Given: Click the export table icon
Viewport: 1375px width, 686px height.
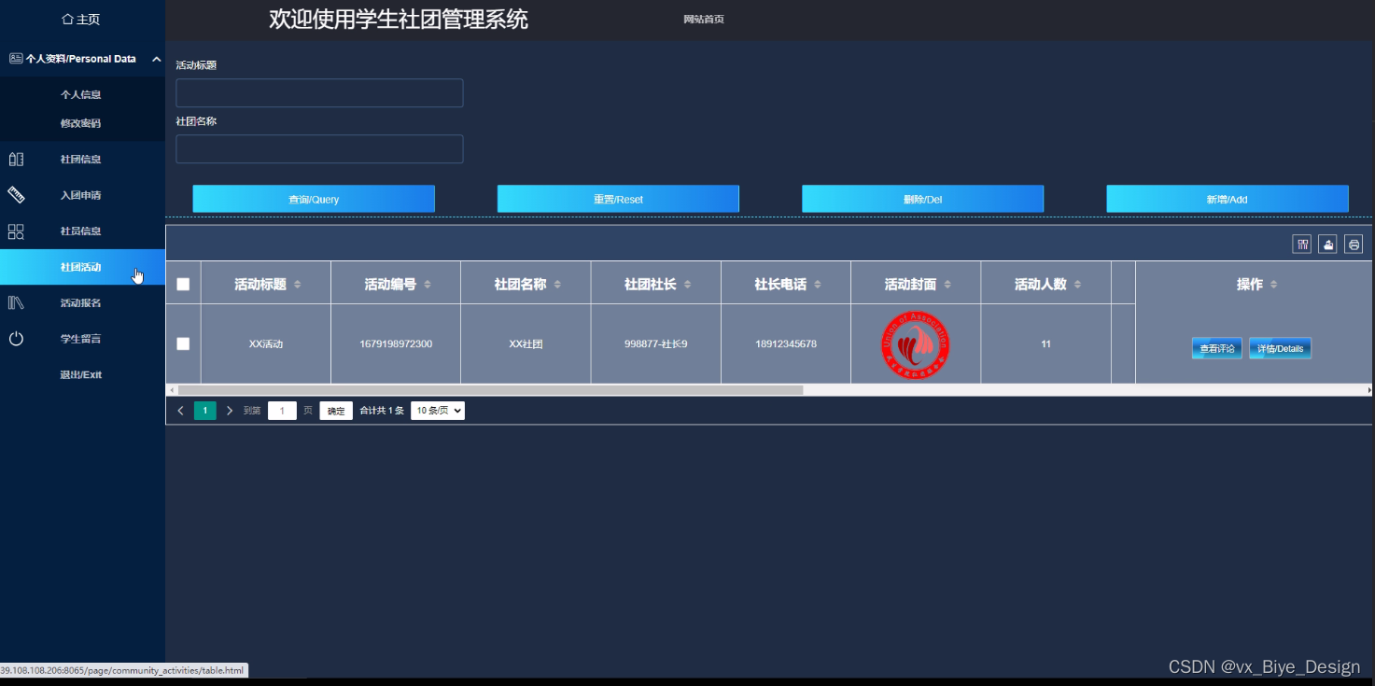Looking at the screenshot, I should [x=1327, y=245].
